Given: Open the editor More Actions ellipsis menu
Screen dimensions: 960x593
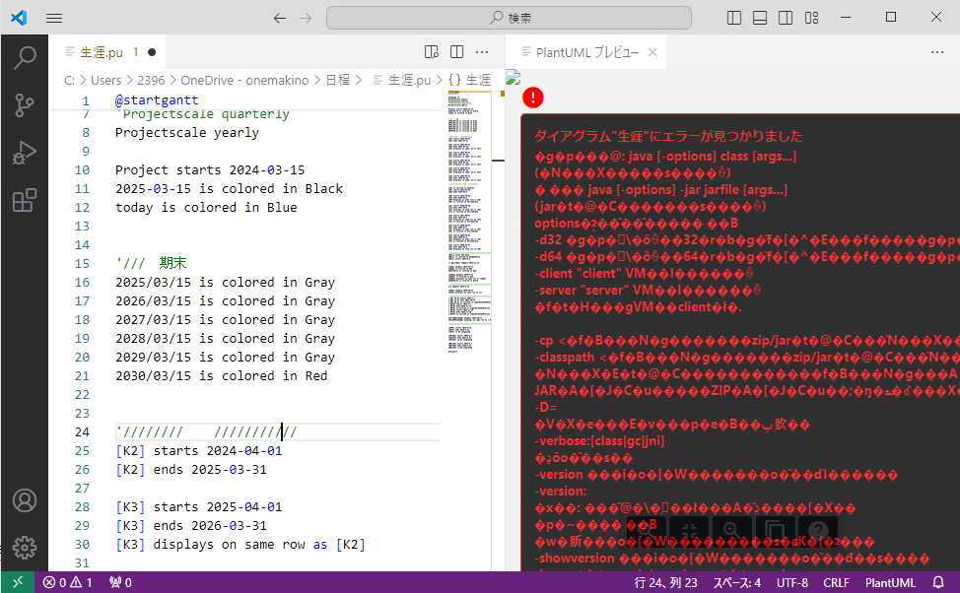Looking at the screenshot, I should [482, 51].
